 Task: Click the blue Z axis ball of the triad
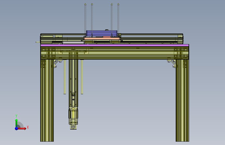(x=17, y=128)
